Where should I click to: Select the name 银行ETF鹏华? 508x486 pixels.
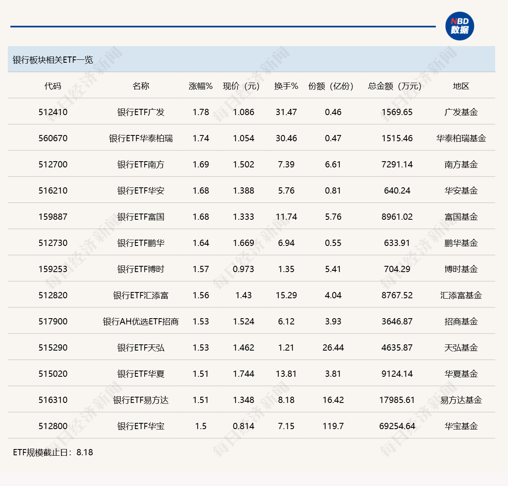point(141,243)
